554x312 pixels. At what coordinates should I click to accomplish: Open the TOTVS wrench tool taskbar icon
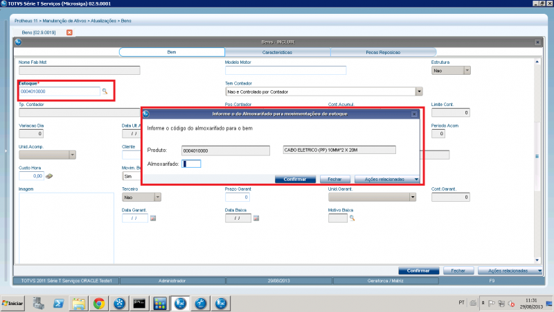click(201, 303)
